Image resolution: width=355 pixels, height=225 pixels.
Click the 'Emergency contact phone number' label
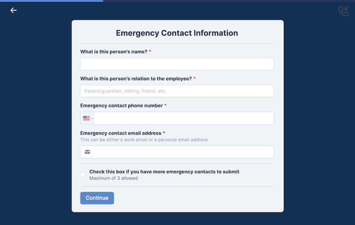[x=121, y=106]
